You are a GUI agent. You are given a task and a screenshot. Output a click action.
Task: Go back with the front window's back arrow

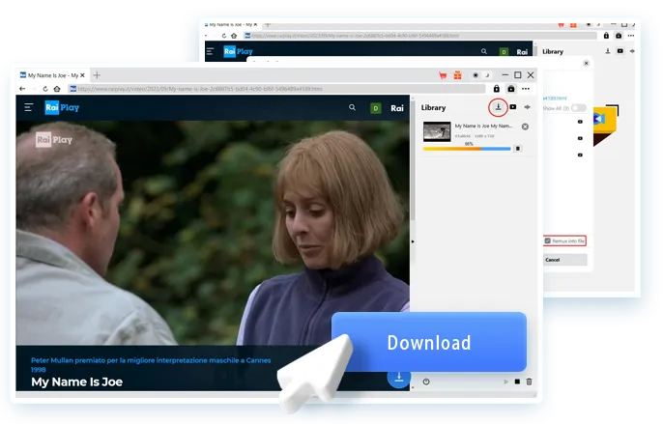click(22, 89)
